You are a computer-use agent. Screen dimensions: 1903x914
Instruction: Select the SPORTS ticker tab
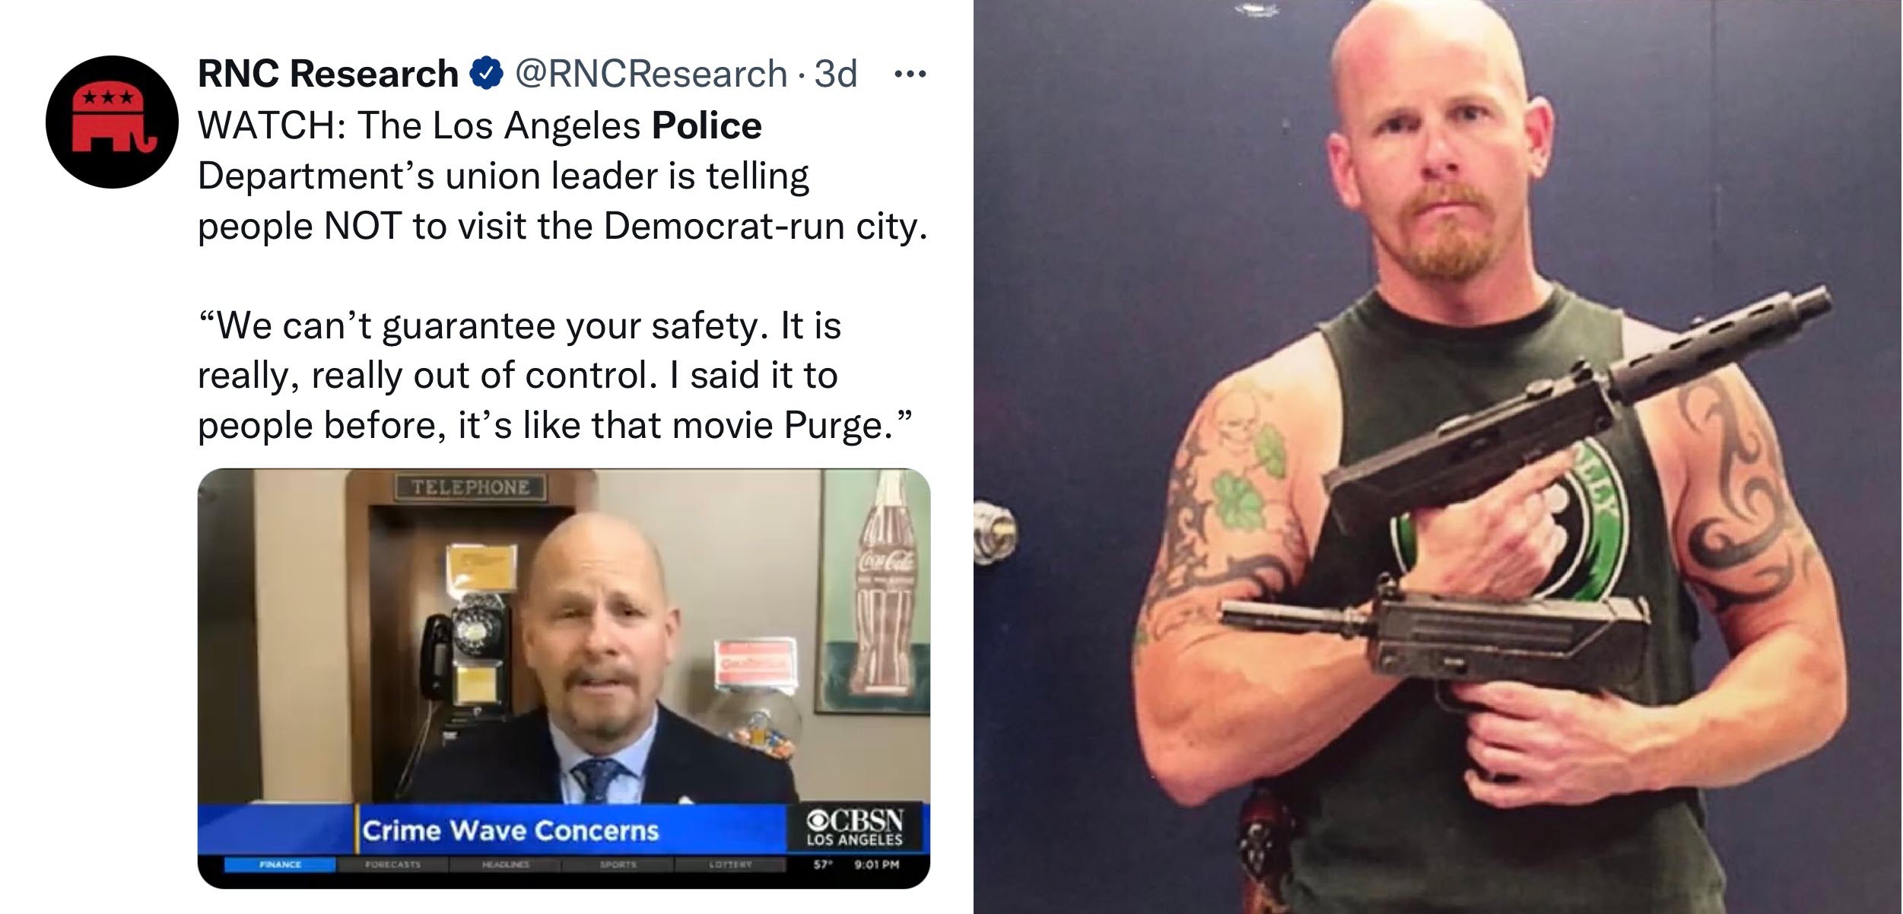(617, 865)
